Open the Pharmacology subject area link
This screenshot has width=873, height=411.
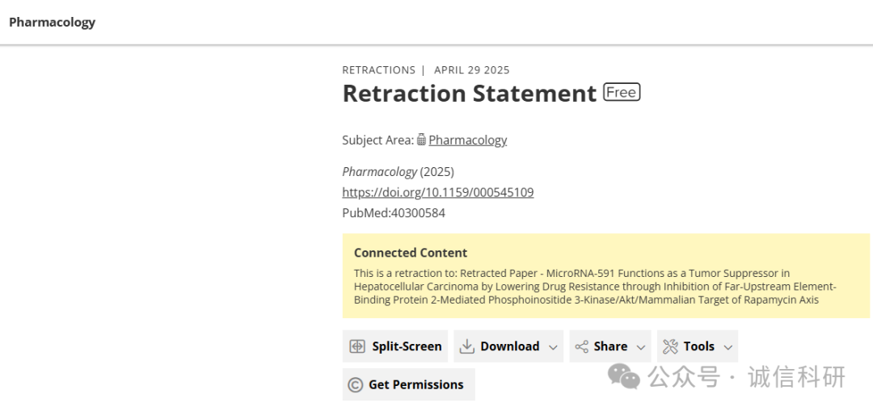click(468, 140)
